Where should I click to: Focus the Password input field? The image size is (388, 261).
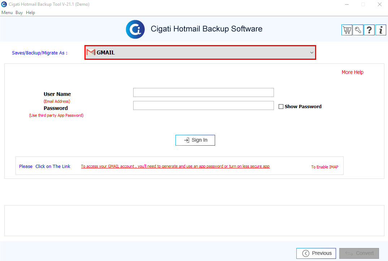[x=204, y=105]
